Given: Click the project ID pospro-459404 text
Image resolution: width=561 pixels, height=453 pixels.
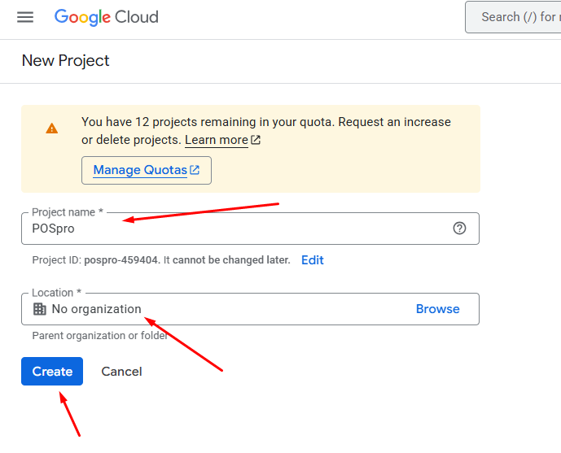Looking at the screenshot, I should 121,260.
